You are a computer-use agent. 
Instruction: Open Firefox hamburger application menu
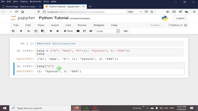(194, 12)
